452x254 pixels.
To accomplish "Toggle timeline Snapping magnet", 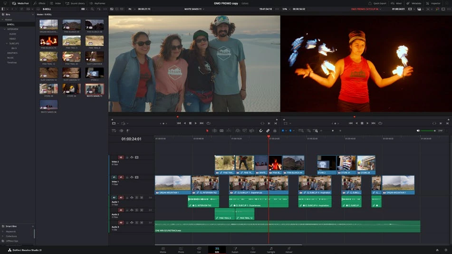I will point(261,131).
